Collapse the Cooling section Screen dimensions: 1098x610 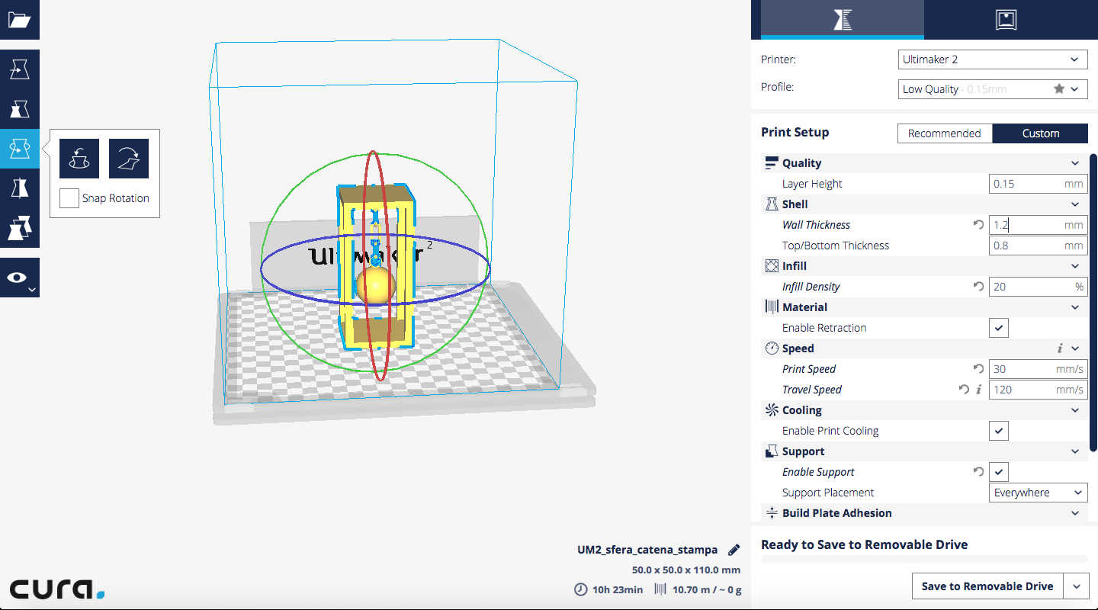pyautogui.click(x=1075, y=410)
